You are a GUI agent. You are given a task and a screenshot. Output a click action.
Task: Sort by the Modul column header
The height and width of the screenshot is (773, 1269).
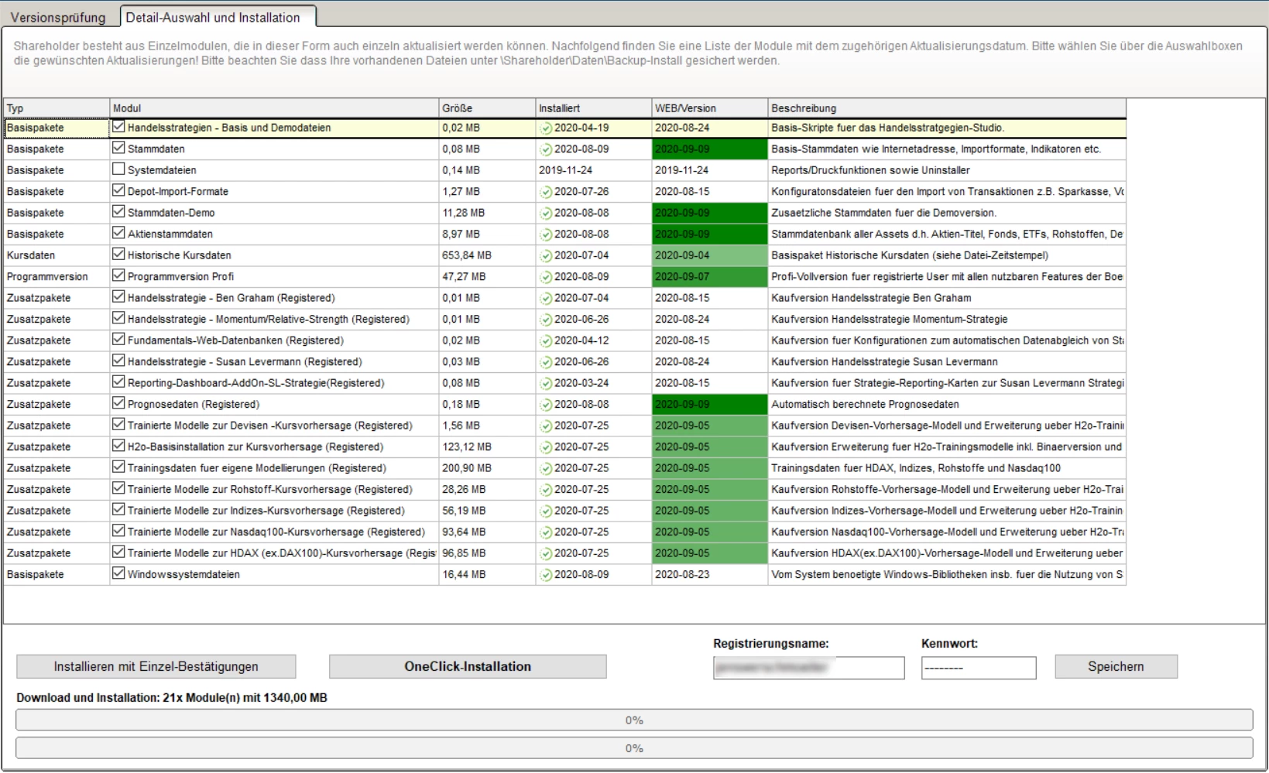tap(274, 108)
